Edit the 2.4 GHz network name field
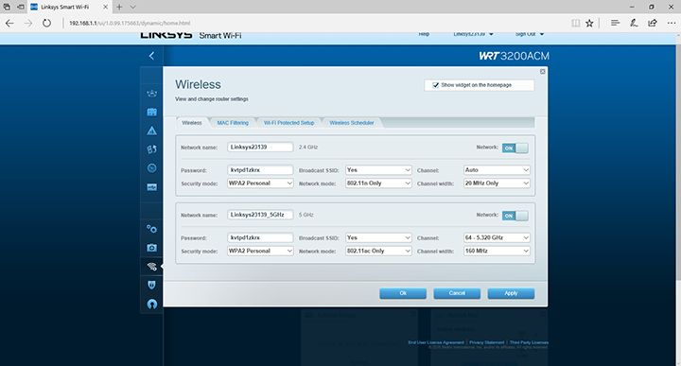The height and width of the screenshot is (366, 681). tap(260, 148)
